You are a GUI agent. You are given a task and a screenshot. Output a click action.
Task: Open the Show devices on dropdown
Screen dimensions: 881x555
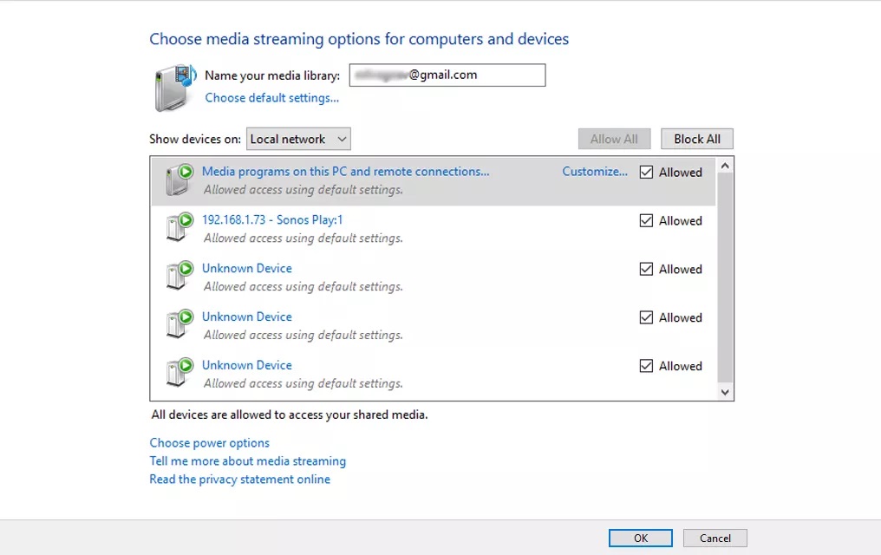click(x=298, y=139)
